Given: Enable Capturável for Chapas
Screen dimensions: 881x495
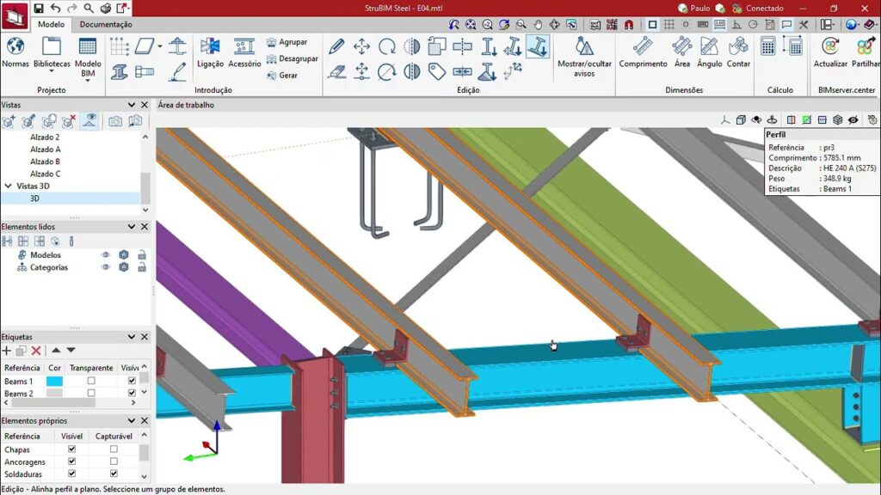Looking at the screenshot, I should pos(114,449).
